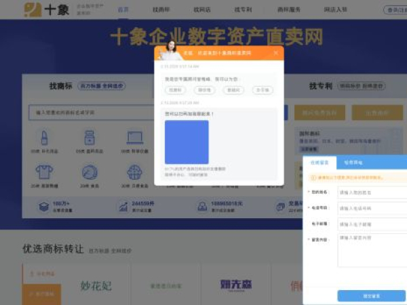The width and height of the screenshot is (407, 305).
Task: Click the name input field in message form
Action: (x=372, y=192)
